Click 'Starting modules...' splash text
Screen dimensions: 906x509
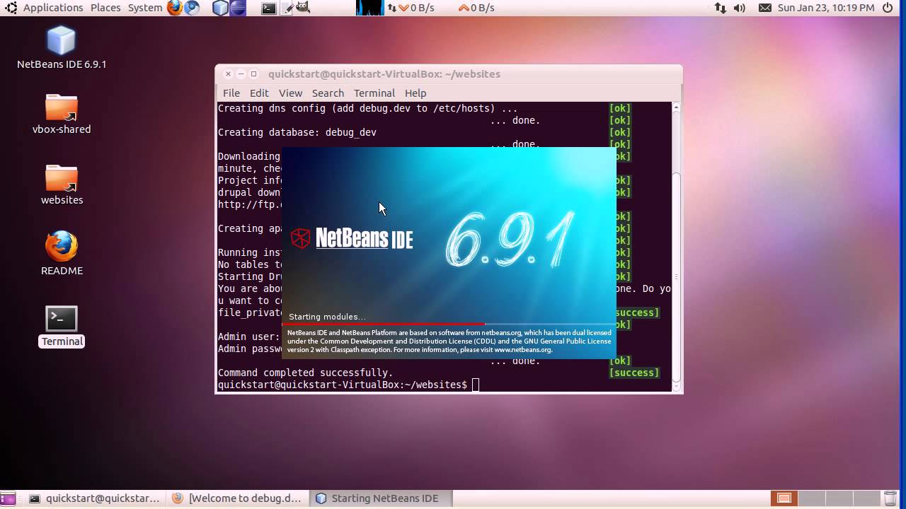[327, 317]
